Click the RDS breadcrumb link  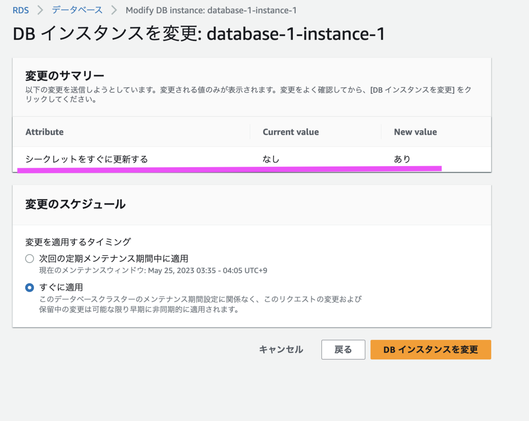21,10
